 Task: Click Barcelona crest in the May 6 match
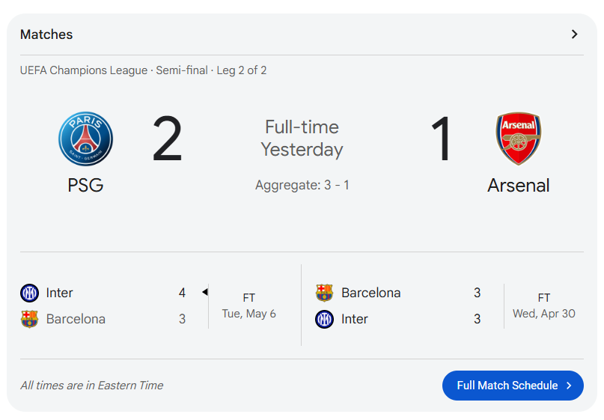(x=29, y=319)
